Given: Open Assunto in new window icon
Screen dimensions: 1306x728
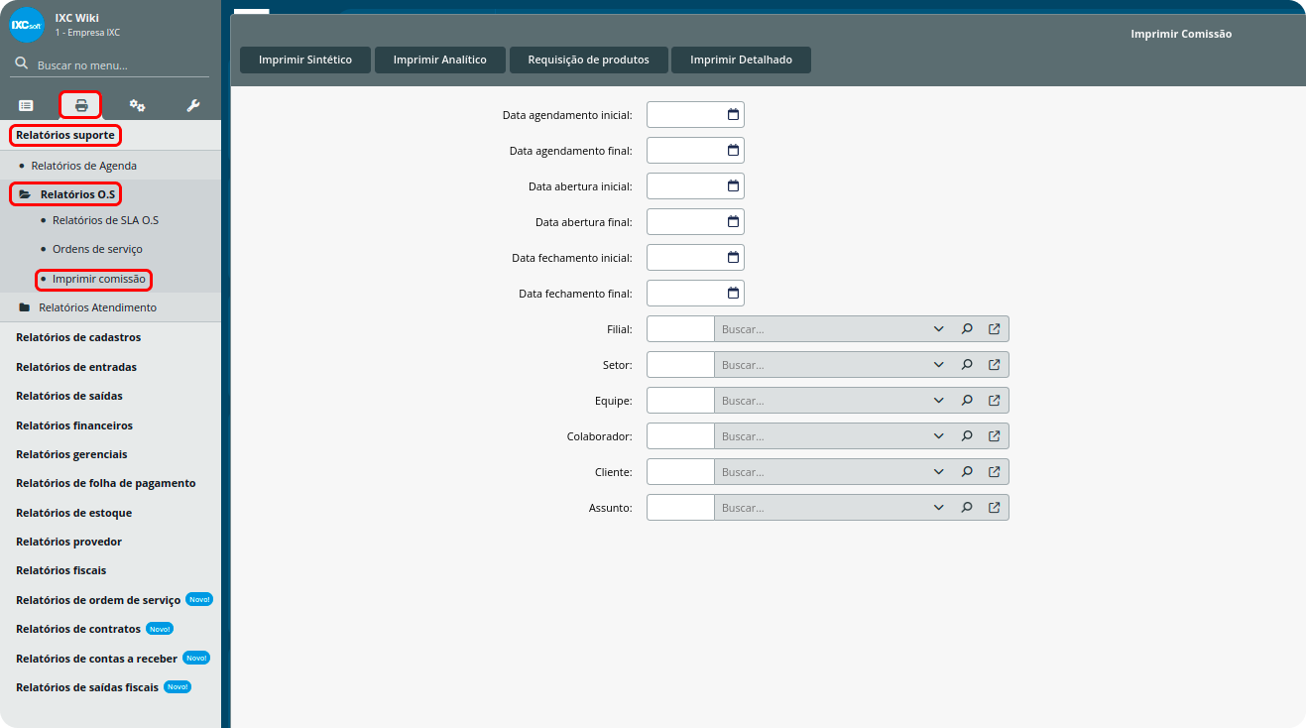Looking at the screenshot, I should coord(994,507).
